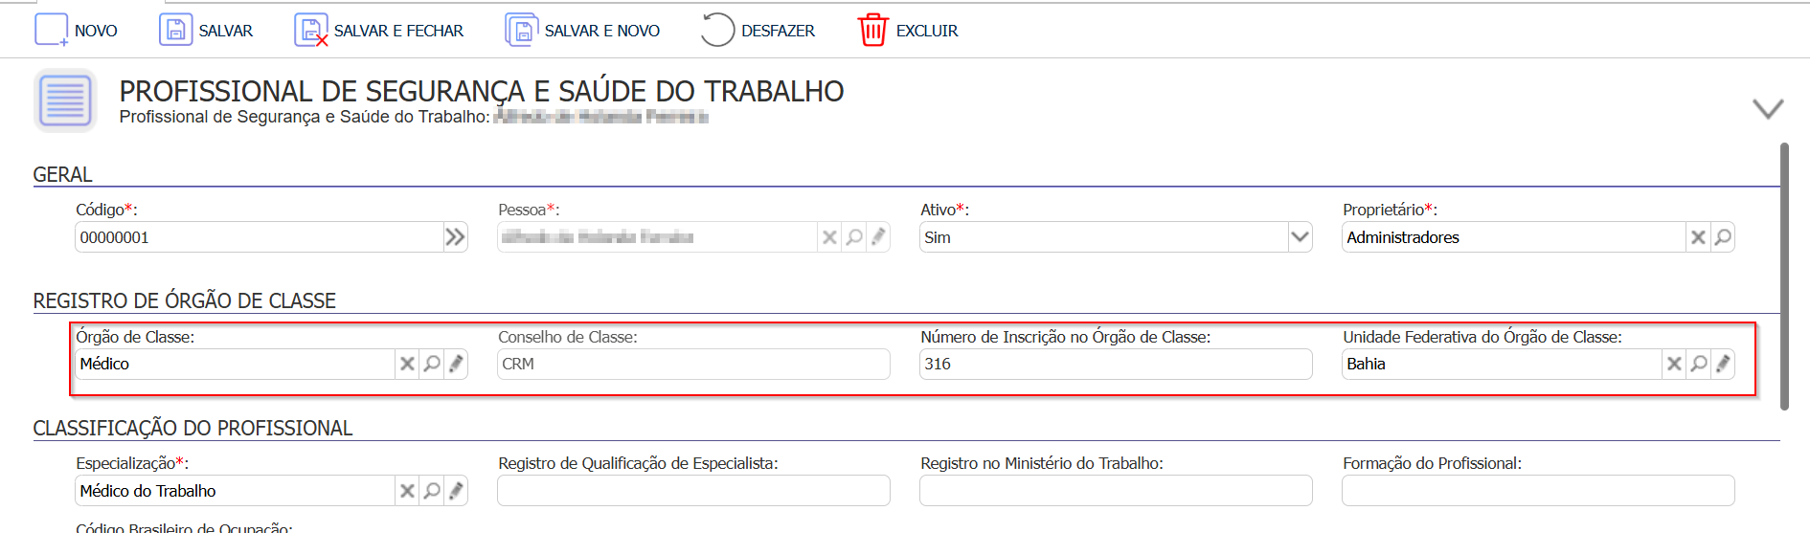
Task: Search Proprietário with the magnifier icon
Action: coord(1723,237)
